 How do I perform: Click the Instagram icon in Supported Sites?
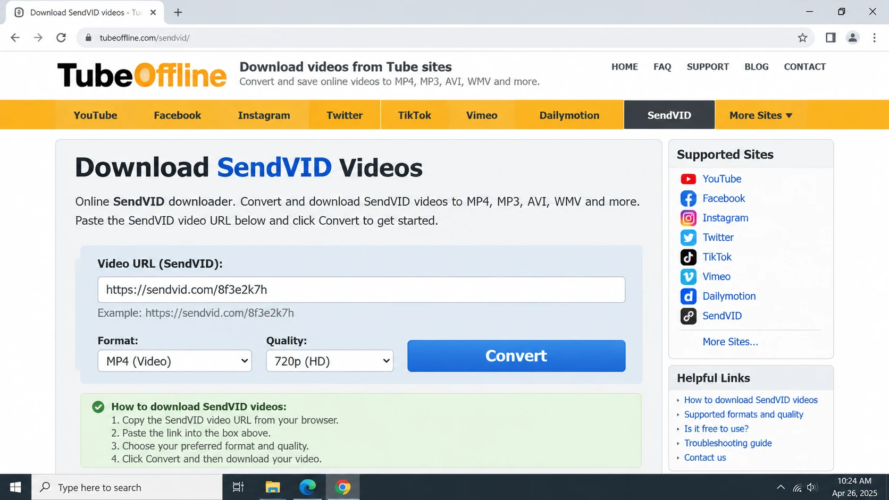coord(688,218)
